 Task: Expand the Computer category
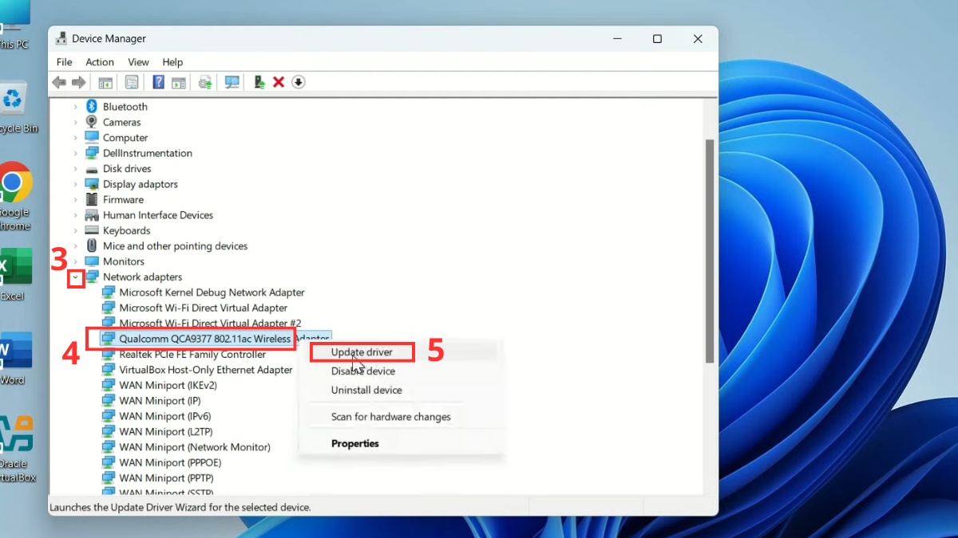76,138
